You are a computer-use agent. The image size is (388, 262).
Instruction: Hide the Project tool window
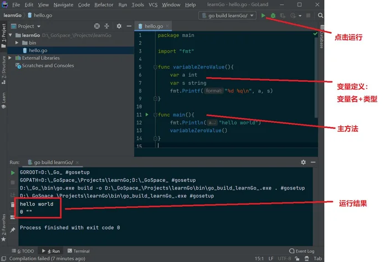128,26
